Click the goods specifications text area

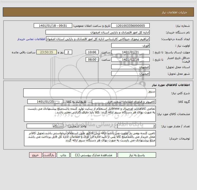click(x=90, y=114)
